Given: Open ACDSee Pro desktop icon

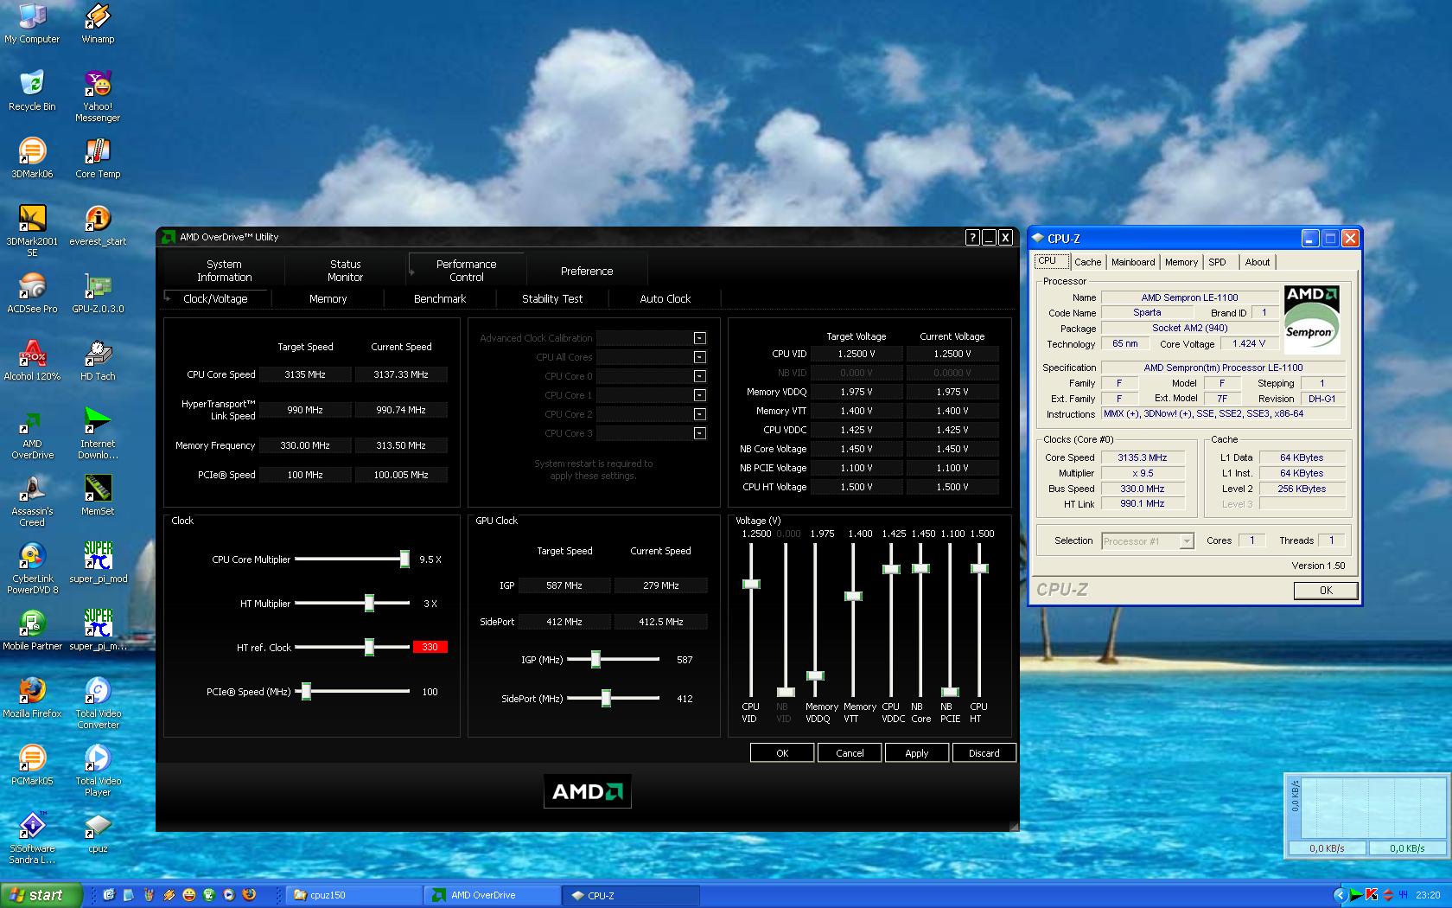Looking at the screenshot, I should coord(32,293).
